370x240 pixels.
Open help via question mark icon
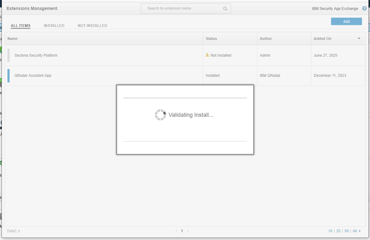click(364, 9)
